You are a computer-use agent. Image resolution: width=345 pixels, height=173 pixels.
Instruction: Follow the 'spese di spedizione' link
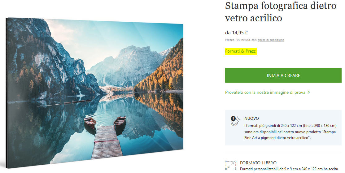pyautogui.click(x=271, y=40)
